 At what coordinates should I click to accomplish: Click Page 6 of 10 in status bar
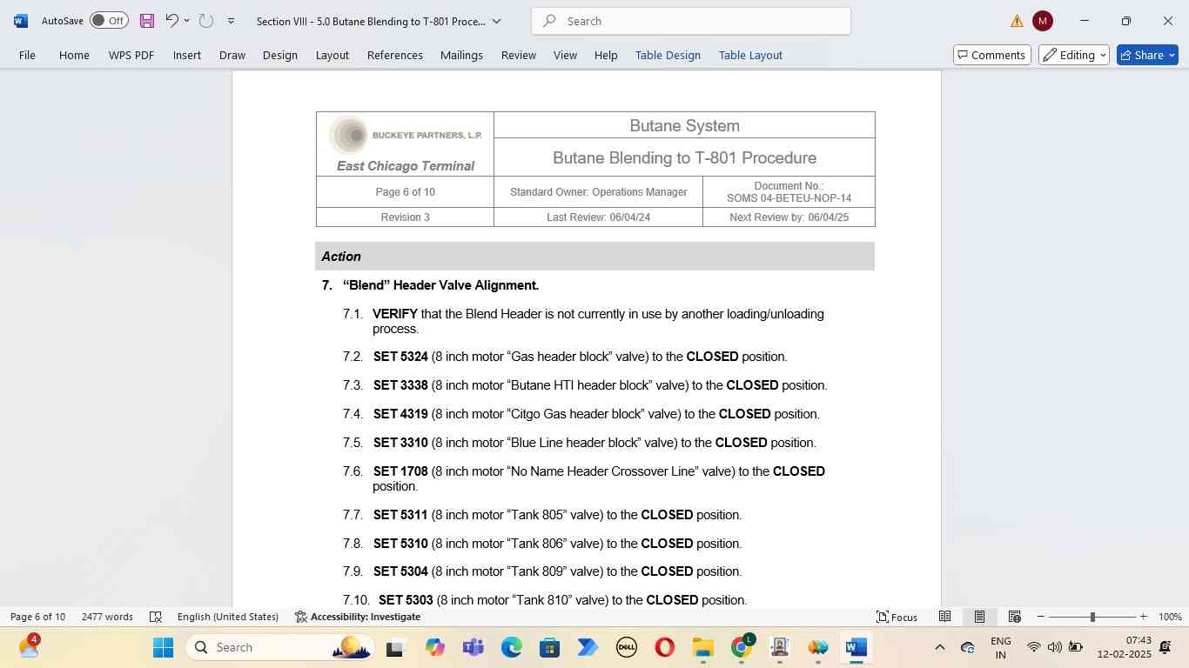point(37,617)
